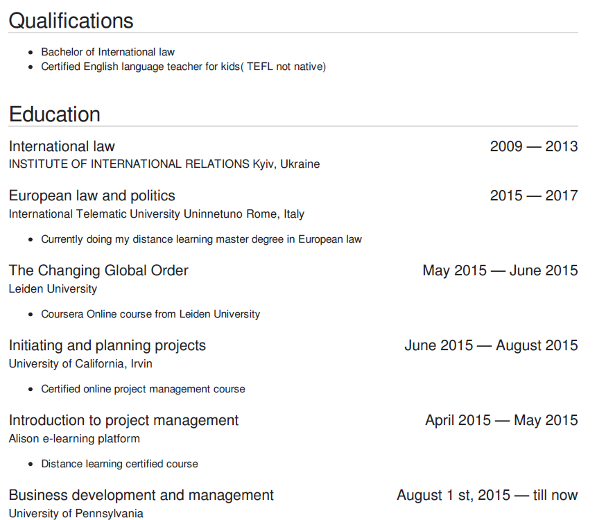Click the Qualifications heading
This screenshot has height=520, width=597.
coord(71,21)
